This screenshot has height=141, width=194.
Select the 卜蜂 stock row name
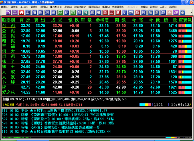point(8,82)
